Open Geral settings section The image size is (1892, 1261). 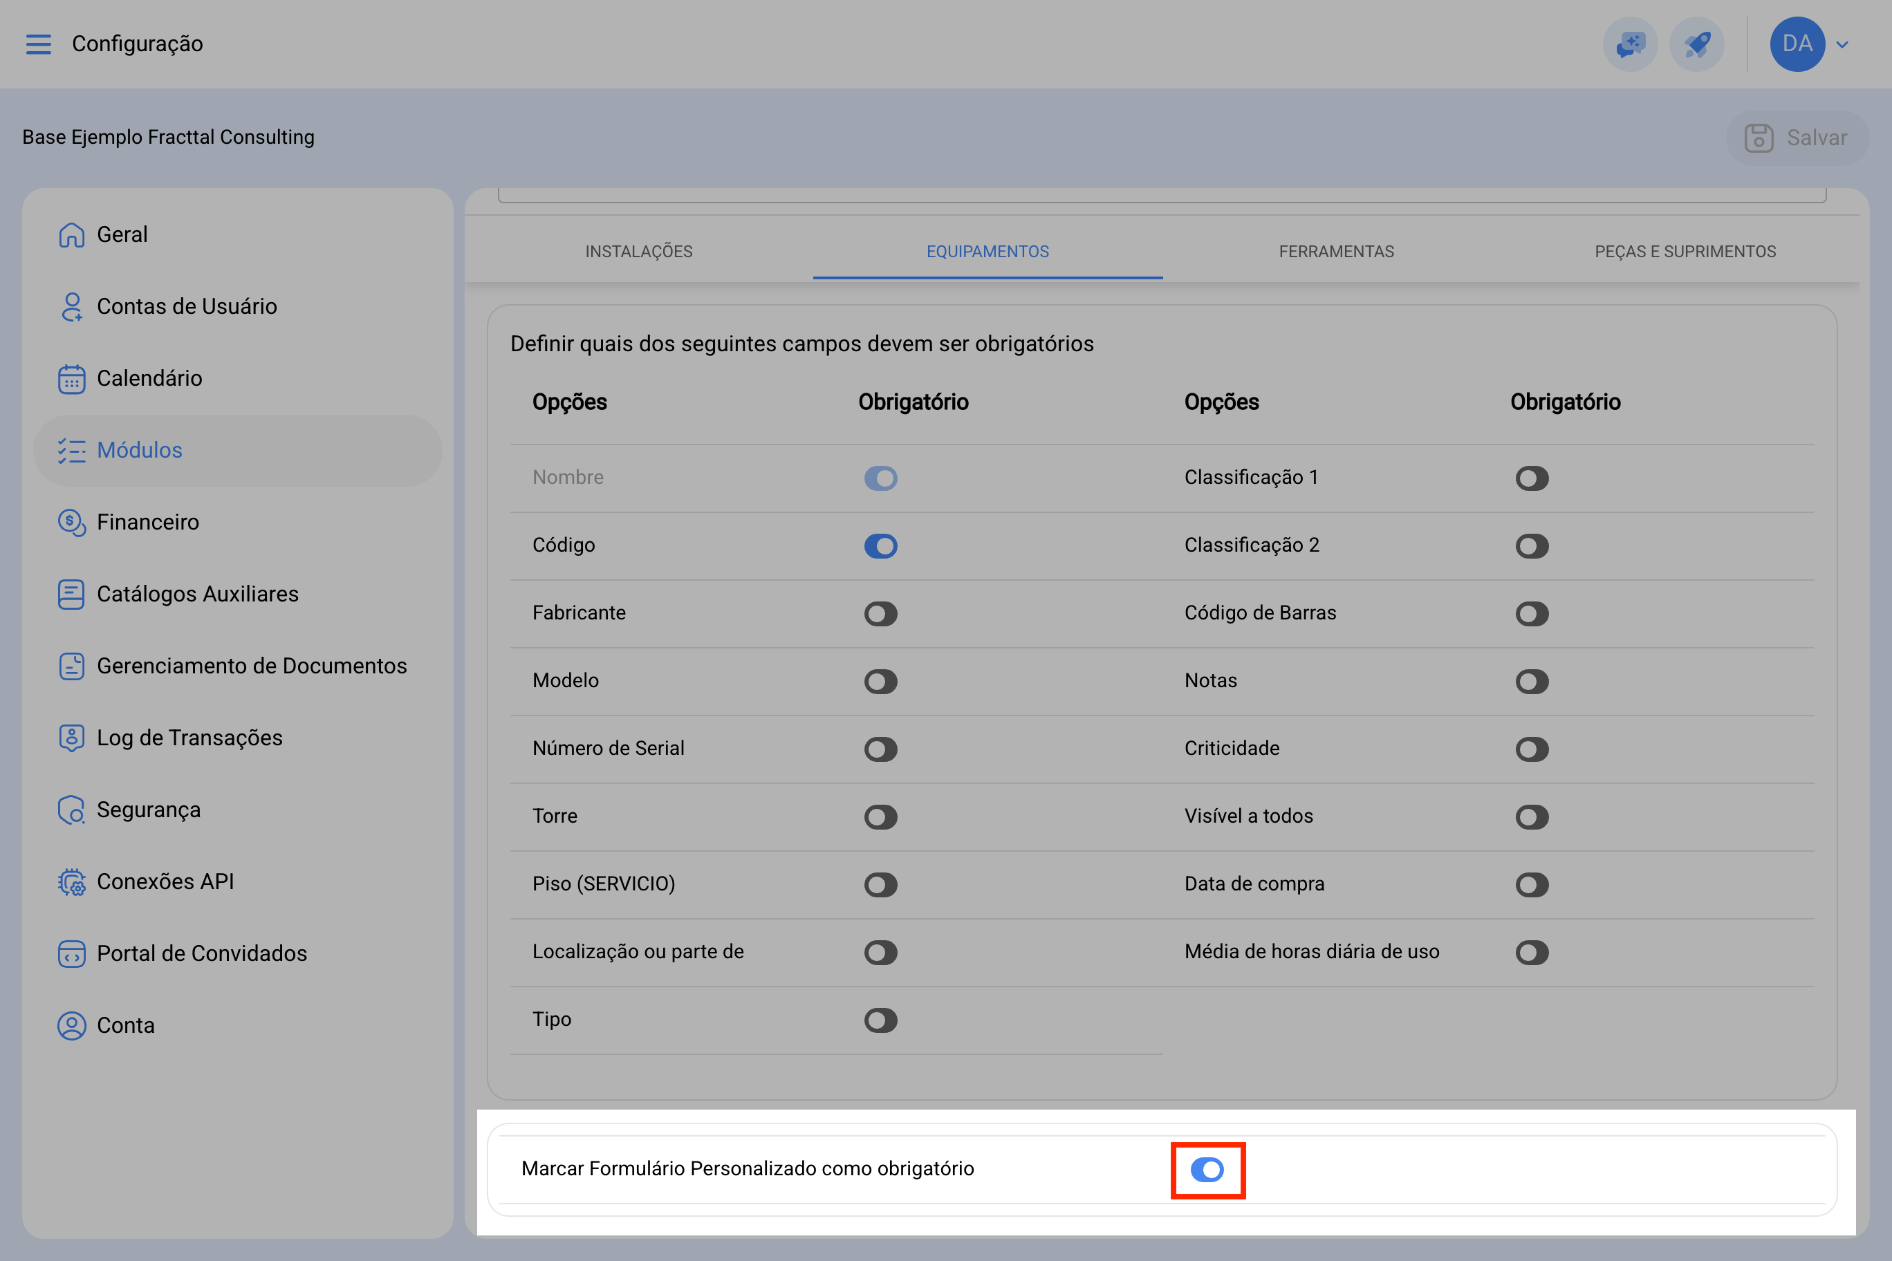click(x=237, y=235)
